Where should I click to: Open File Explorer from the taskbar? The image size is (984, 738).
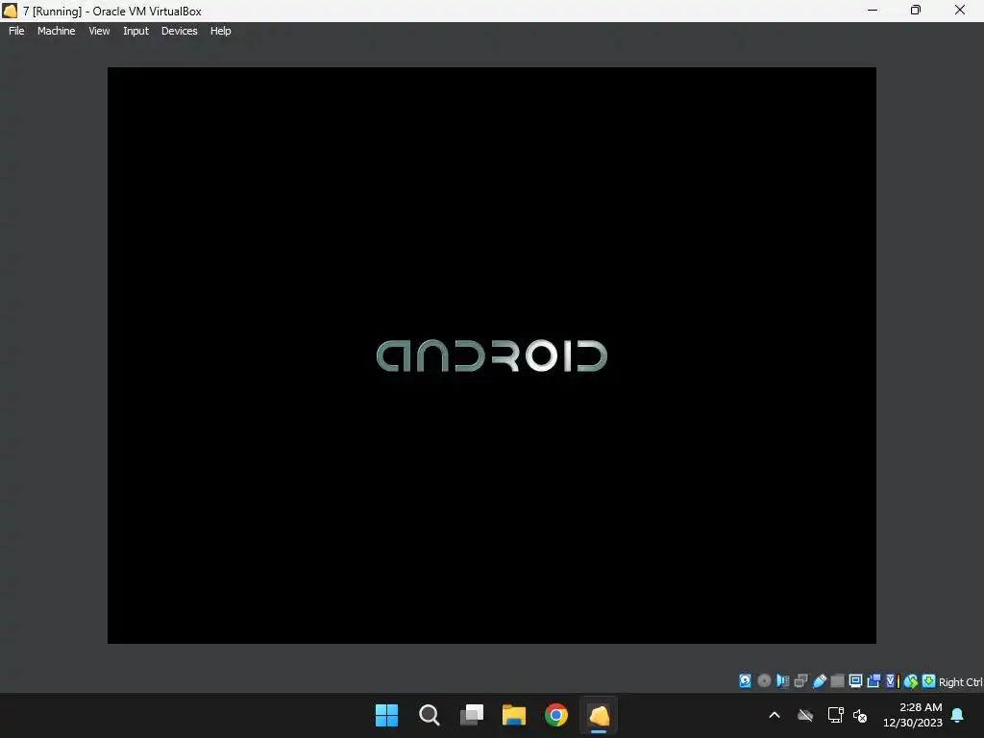(514, 715)
